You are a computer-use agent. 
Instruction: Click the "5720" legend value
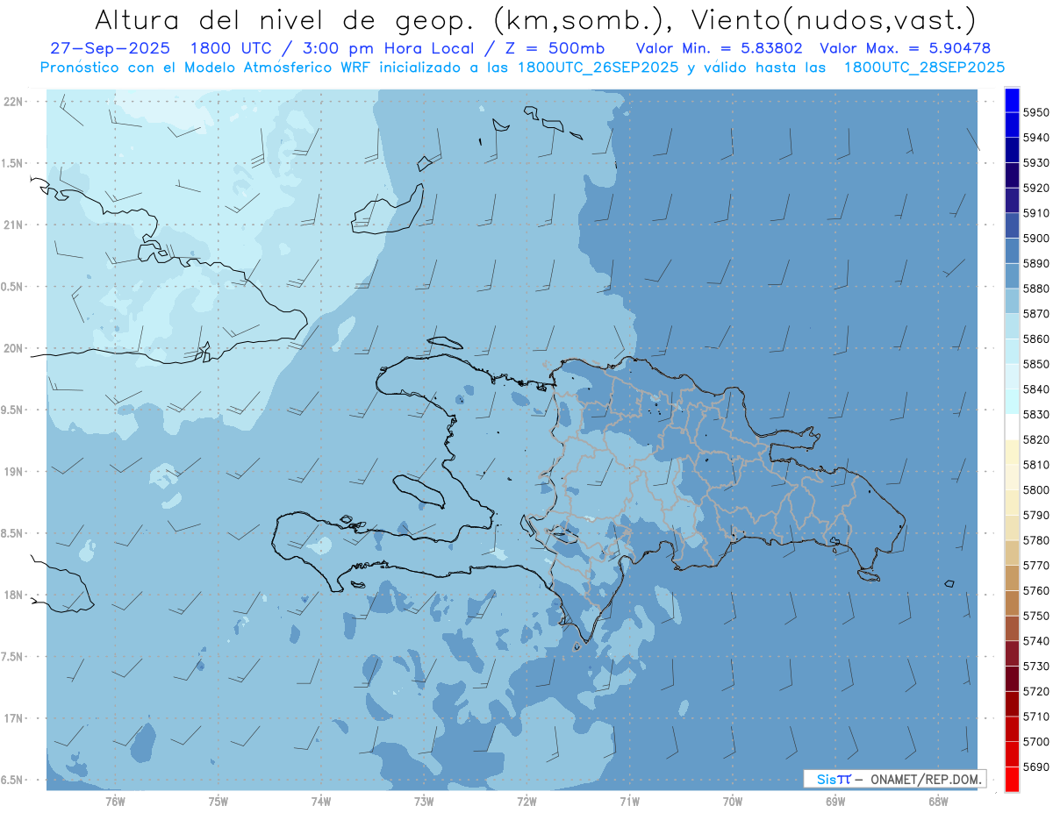(x=1036, y=691)
